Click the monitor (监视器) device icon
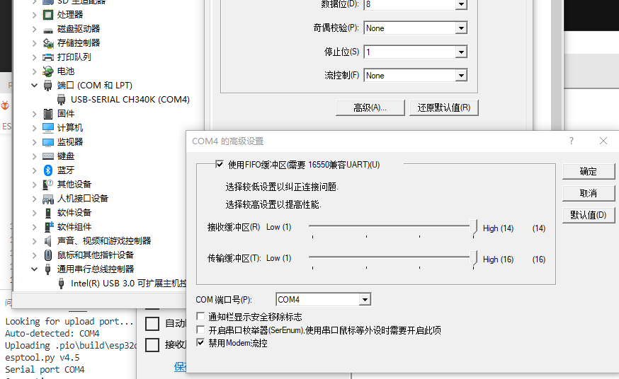619x379 pixels. tap(47, 142)
